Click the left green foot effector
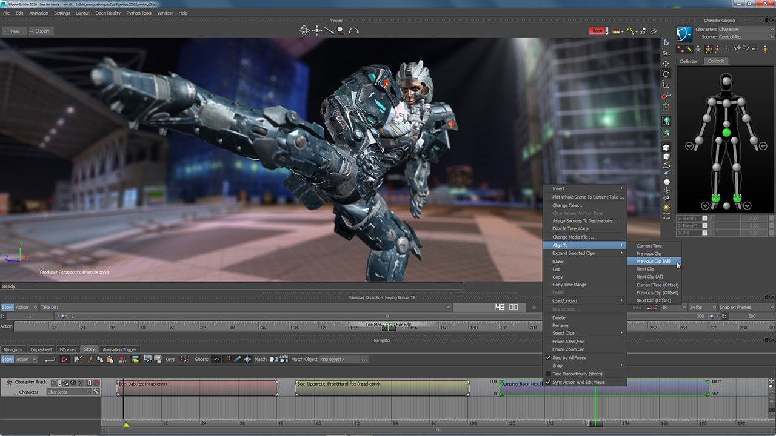 point(715,198)
